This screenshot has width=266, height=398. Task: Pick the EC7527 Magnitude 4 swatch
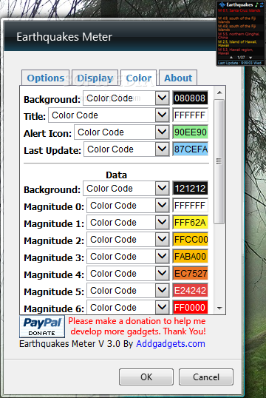[x=190, y=274]
